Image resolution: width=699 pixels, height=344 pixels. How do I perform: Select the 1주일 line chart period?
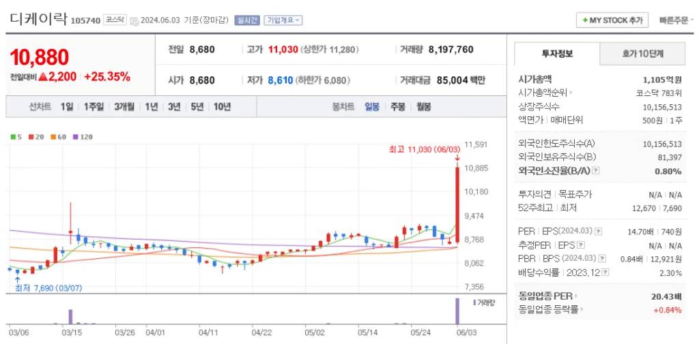pos(94,107)
